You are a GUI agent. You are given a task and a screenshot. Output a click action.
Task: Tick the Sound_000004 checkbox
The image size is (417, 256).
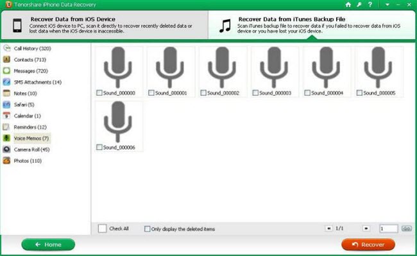click(307, 93)
